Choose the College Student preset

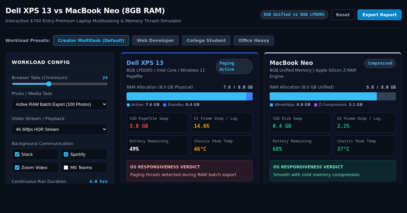point(206,40)
